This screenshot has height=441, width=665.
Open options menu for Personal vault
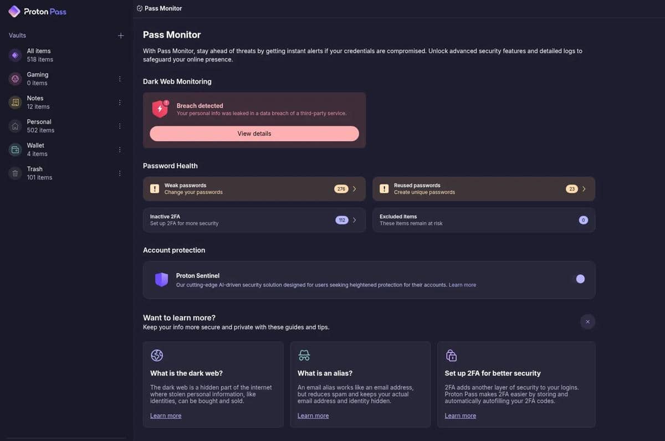click(120, 126)
